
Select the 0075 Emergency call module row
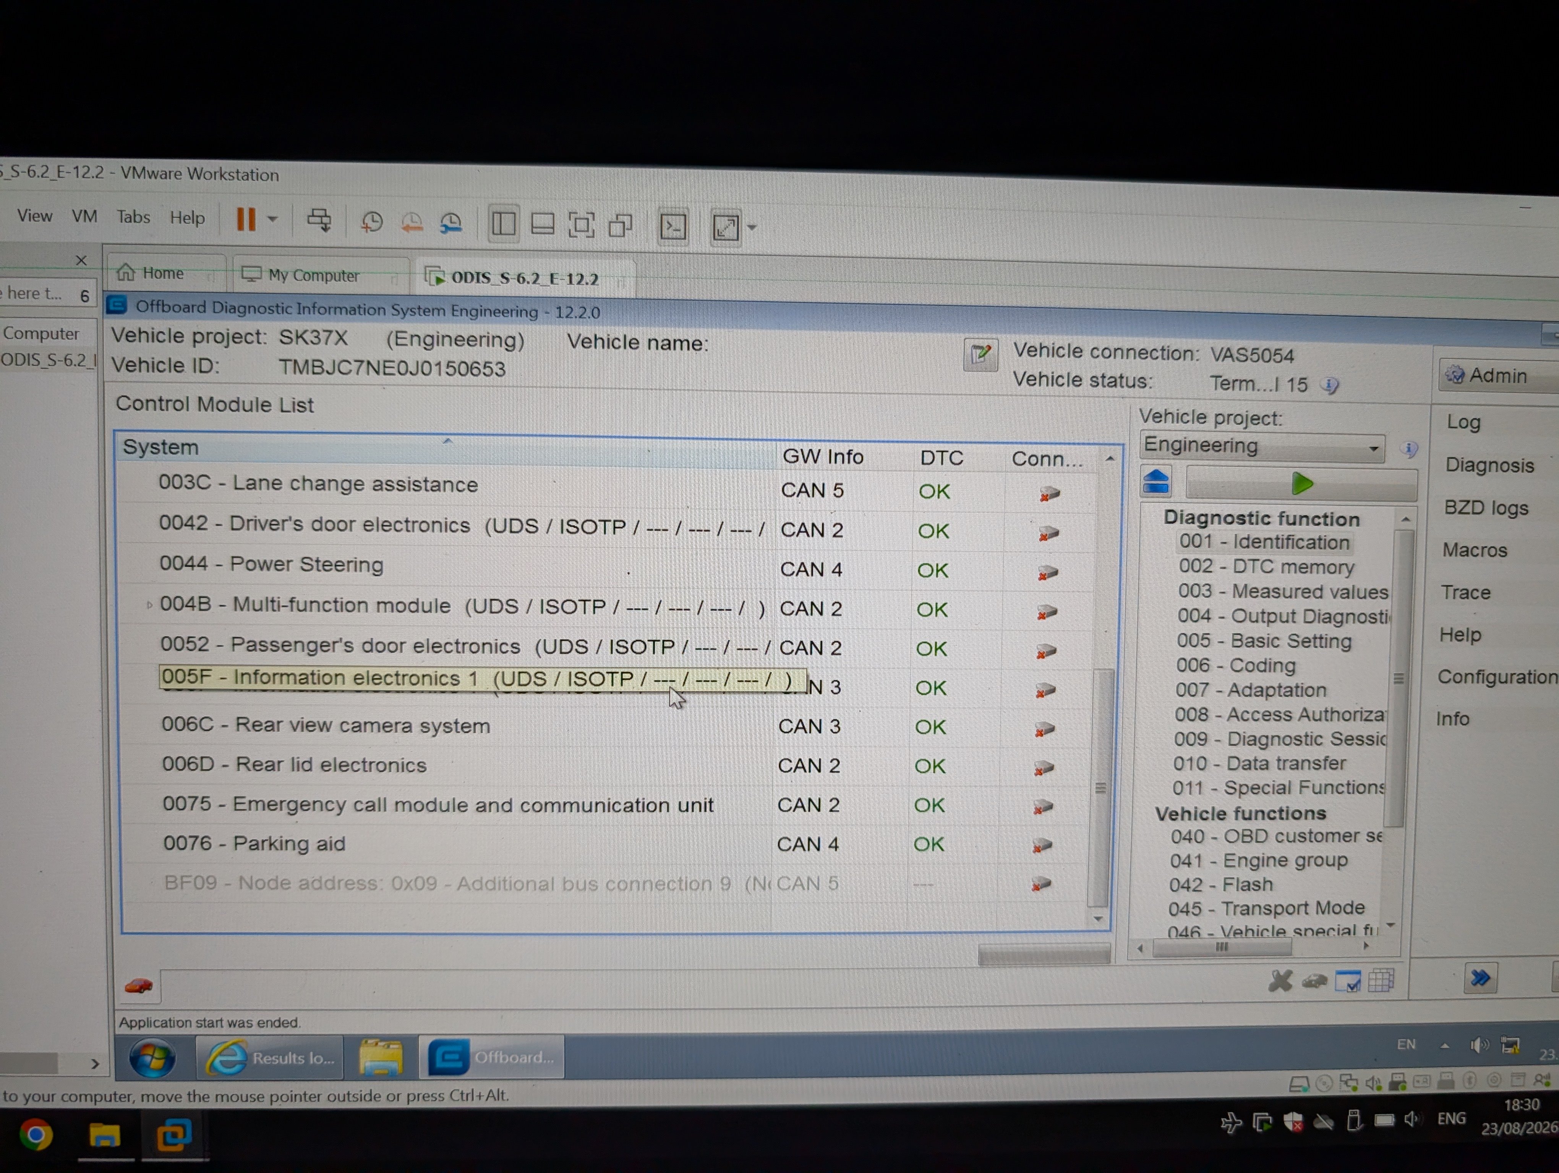click(609, 805)
